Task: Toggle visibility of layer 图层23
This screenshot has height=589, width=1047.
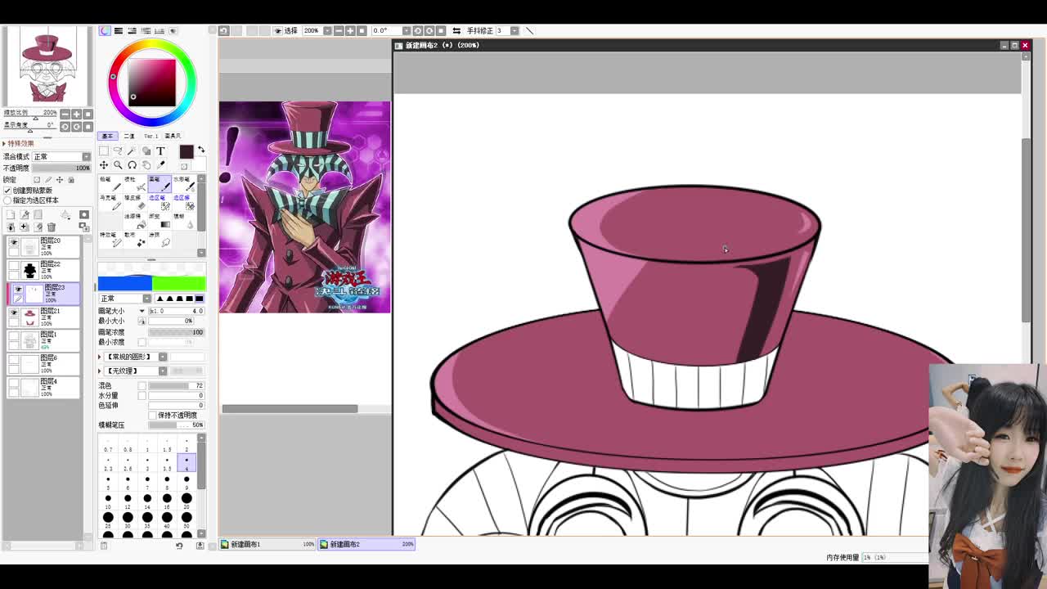Action: pyautogui.click(x=18, y=289)
